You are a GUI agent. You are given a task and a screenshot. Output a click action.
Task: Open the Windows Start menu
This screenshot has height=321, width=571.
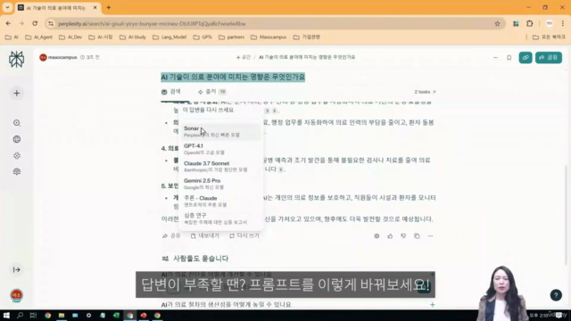tap(6, 315)
